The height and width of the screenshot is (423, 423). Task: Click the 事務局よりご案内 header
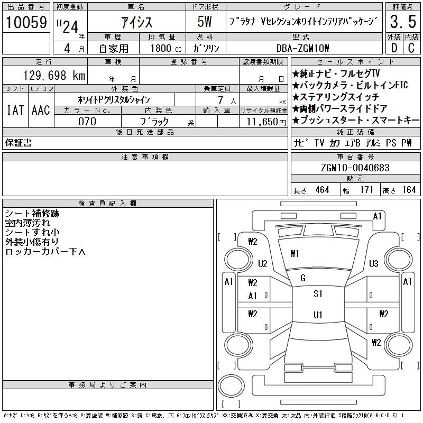(x=107, y=385)
